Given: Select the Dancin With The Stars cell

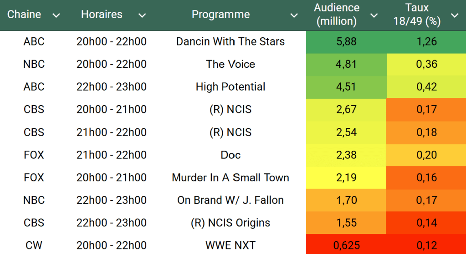Looking at the screenshot, I should pos(230,41).
